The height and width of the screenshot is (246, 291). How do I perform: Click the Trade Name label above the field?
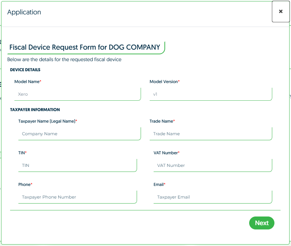pyautogui.click(x=162, y=121)
